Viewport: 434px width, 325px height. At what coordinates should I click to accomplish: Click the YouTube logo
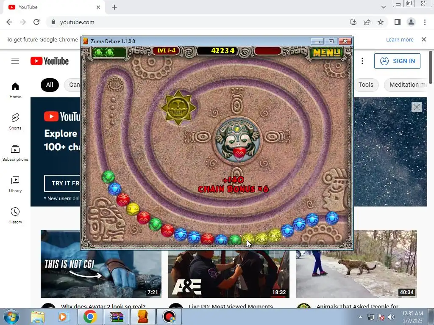click(50, 61)
